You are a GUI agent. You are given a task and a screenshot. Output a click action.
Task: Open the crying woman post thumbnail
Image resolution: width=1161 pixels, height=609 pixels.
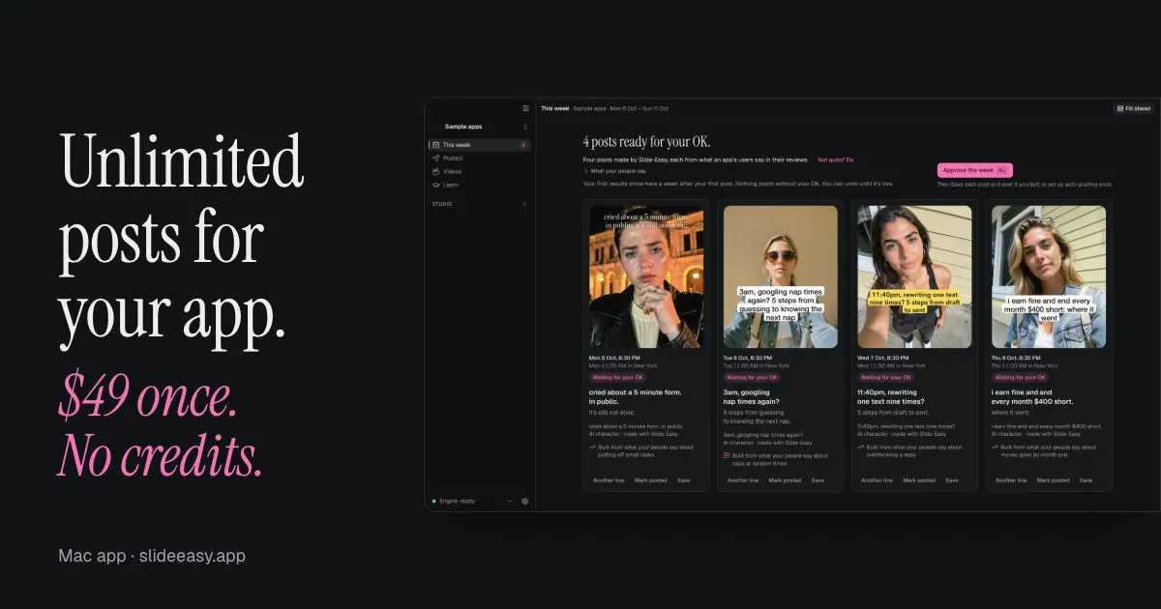click(646, 276)
